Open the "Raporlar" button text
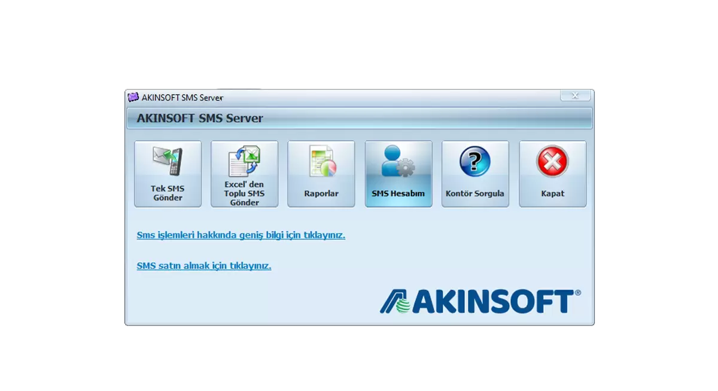 tap(321, 193)
